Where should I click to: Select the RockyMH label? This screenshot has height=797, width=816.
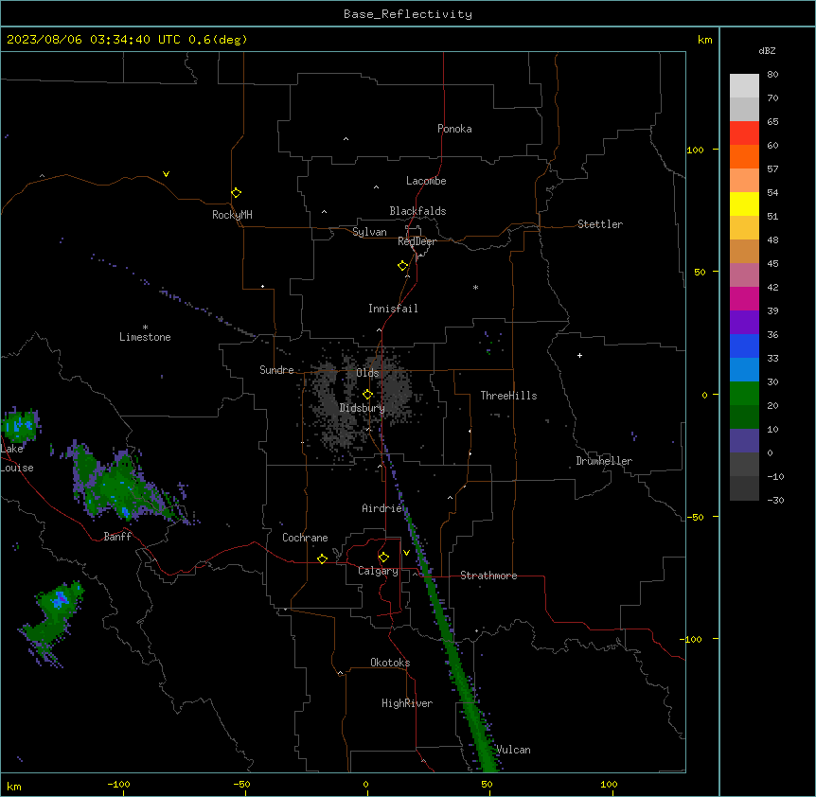(232, 215)
